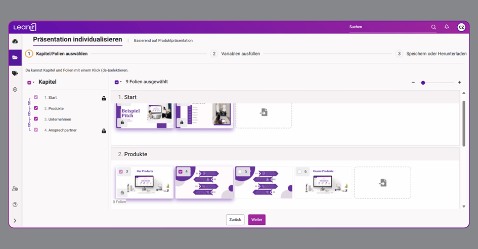This screenshot has height=249, width=478.
Task: Click the tags icon in left sidebar
Action: [15, 74]
